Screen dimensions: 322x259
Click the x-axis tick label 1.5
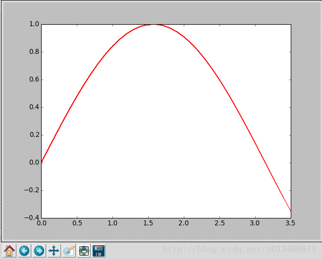[148, 223]
